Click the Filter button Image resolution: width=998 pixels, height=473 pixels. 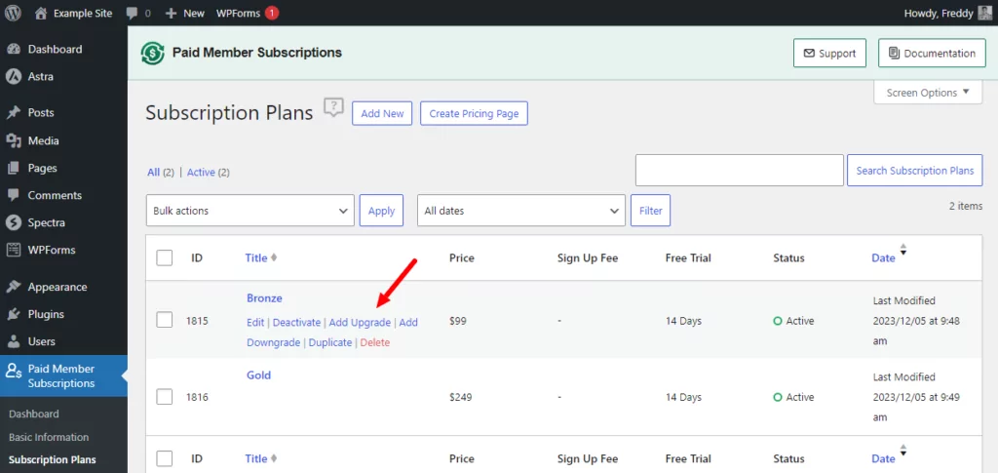(x=650, y=210)
